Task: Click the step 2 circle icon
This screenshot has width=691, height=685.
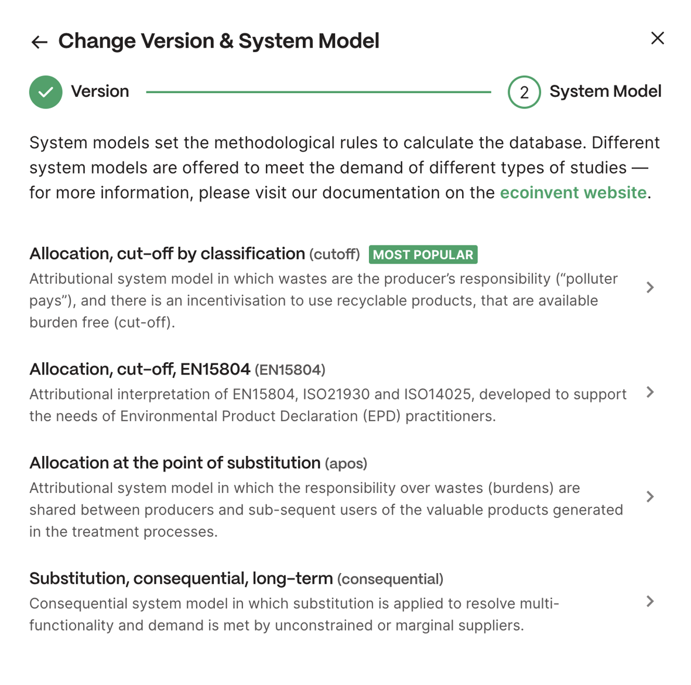Action: (524, 92)
